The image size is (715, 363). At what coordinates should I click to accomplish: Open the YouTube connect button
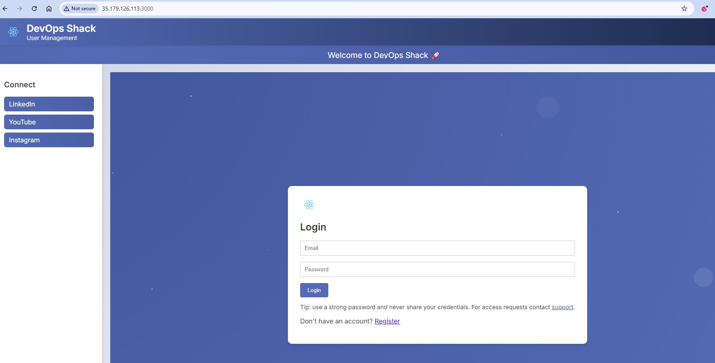pos(49,122)
